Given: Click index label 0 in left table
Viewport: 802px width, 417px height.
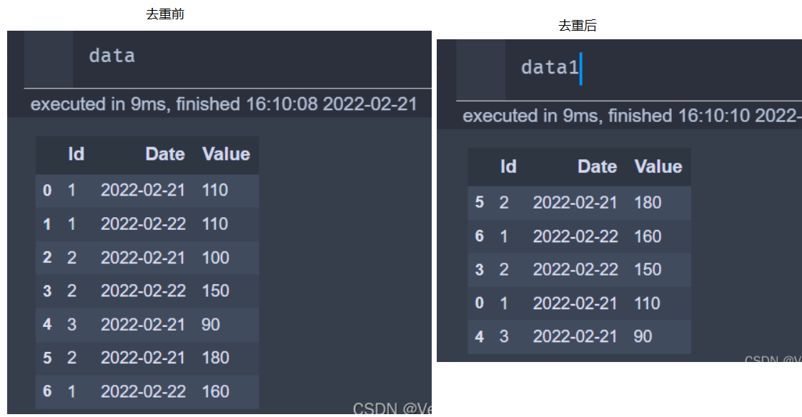Looking at the screenshot, I should (x=47, y=190).
